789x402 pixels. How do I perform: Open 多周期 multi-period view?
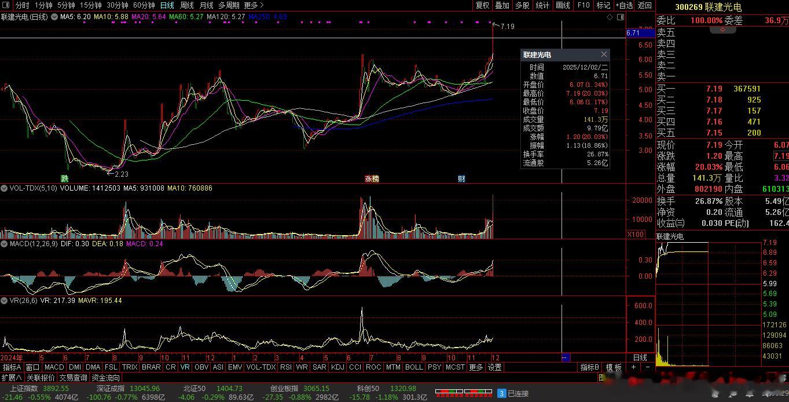pos(229,5)
